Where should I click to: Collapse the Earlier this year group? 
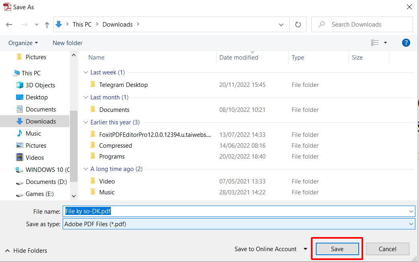coord(85,122)
